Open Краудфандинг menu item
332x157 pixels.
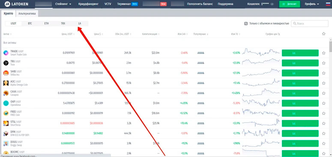[88, 4]
